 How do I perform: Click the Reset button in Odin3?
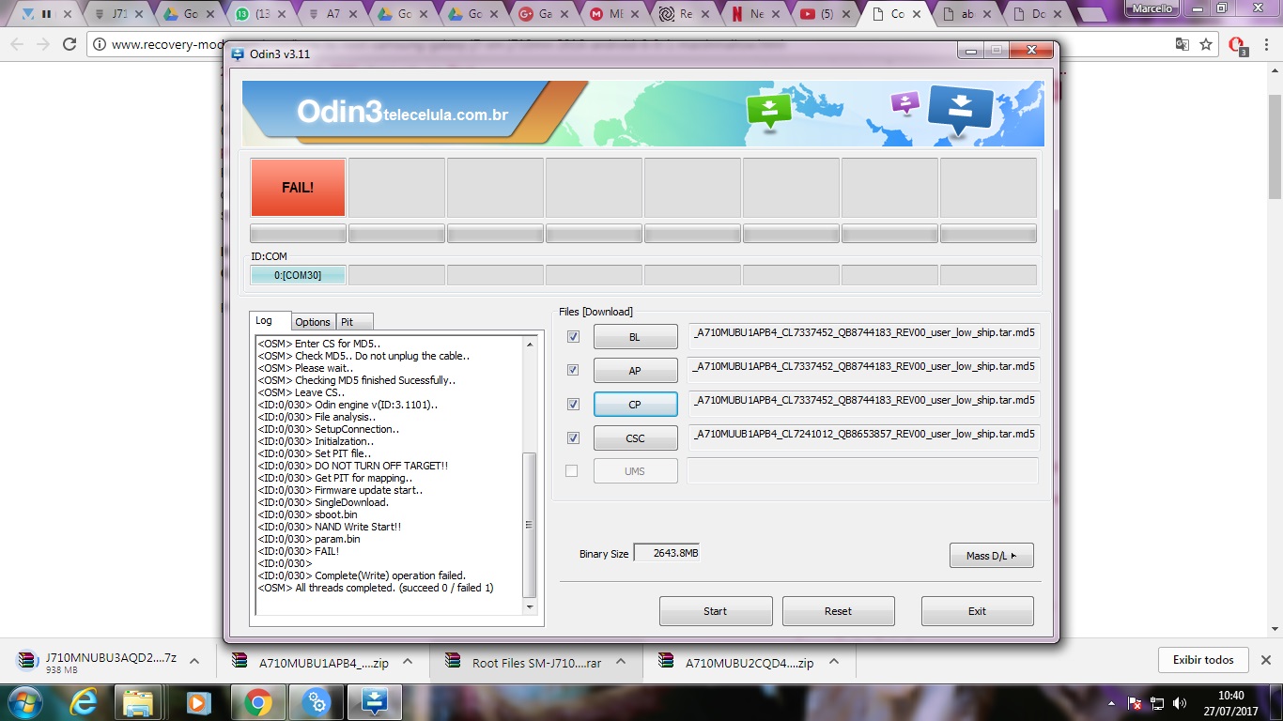(x=838, y=611)
